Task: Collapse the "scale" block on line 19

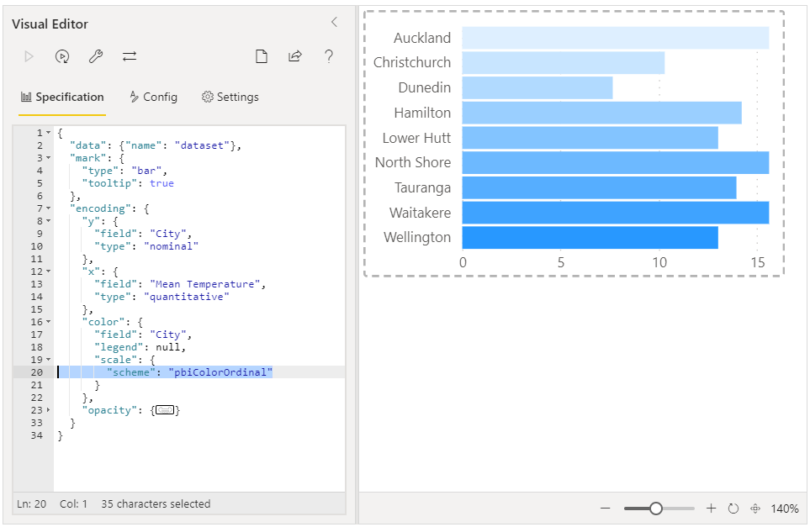Action: (49, 360)
